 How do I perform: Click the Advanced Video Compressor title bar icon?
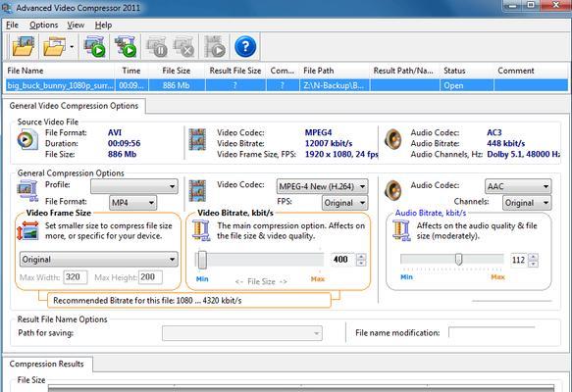pyautogui.click(x=7, y=7)
